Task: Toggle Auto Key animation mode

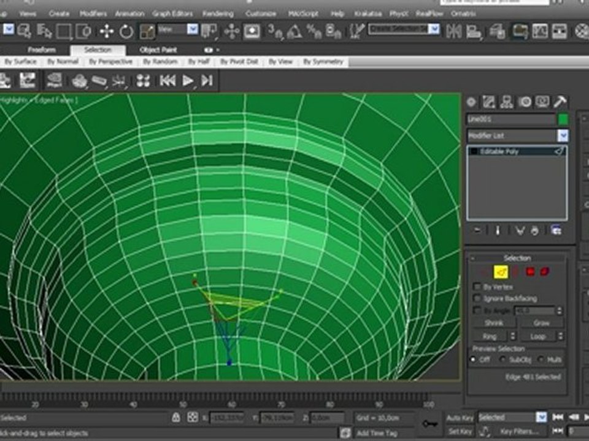Action: tap(460, 418)
